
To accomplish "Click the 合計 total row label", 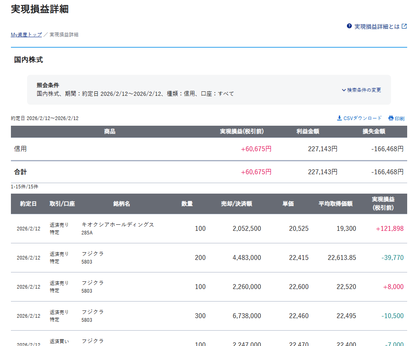I will point(21,172).
